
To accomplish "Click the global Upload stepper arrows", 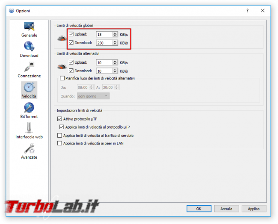I will (x=115, y=34).
